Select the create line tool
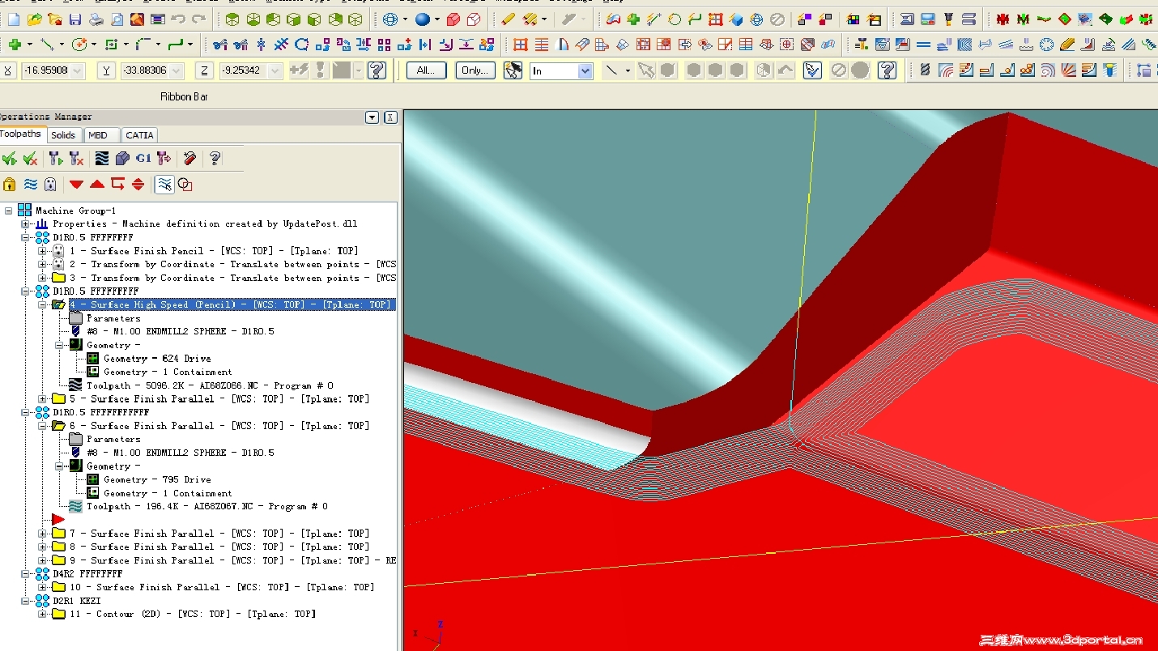This screenshot has height=651, width=1158. point(47,45)
